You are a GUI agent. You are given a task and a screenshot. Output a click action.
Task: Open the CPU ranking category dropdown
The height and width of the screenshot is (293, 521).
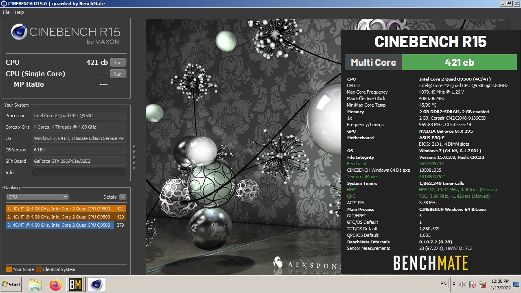(x=37, y=197)
